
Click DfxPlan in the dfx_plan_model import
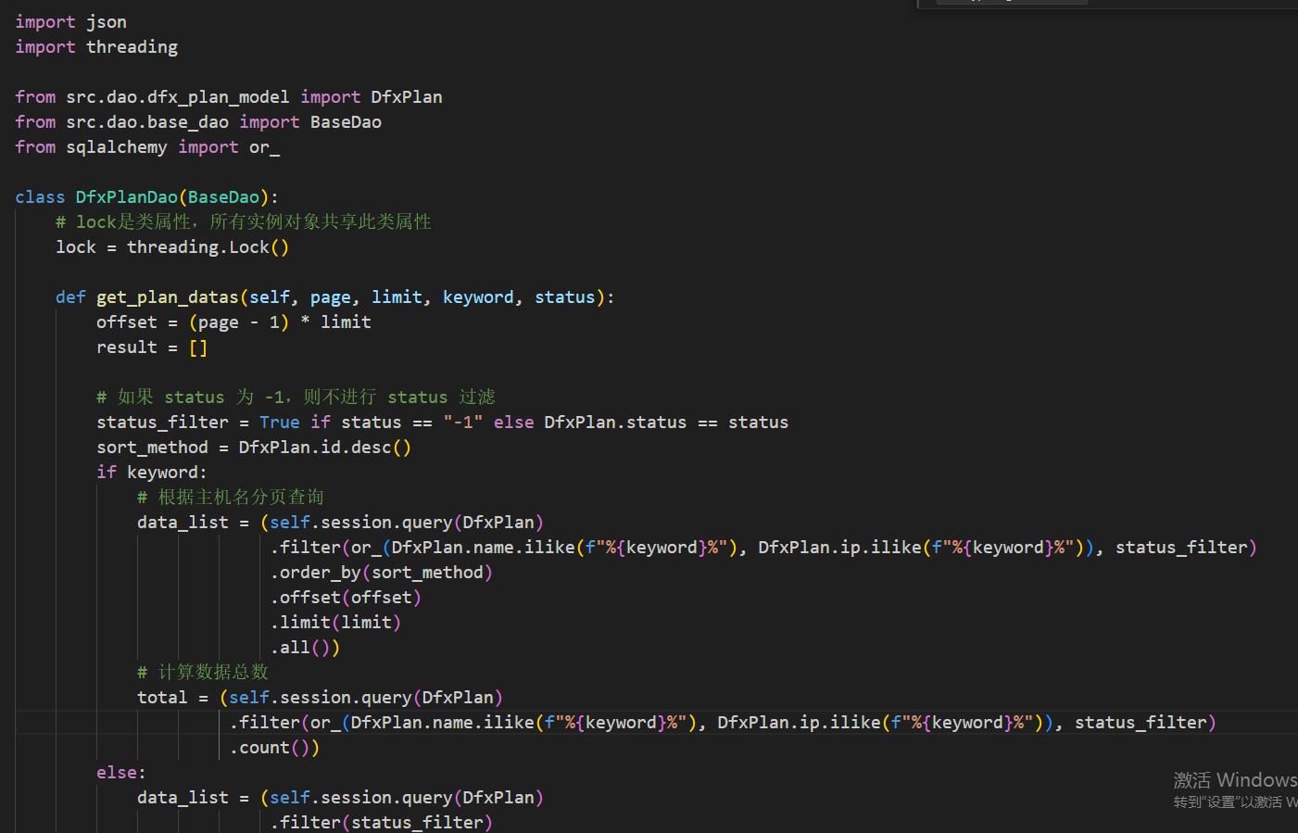pos(406,97)
